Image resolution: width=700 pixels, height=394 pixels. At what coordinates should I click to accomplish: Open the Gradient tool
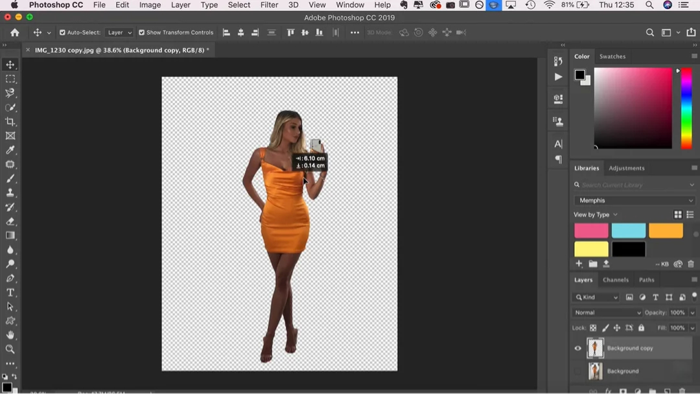click(x=10, y=235)
